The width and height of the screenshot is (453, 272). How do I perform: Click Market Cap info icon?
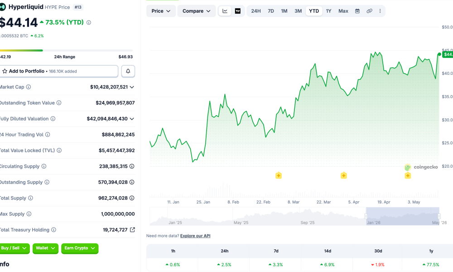coord(28,87)
